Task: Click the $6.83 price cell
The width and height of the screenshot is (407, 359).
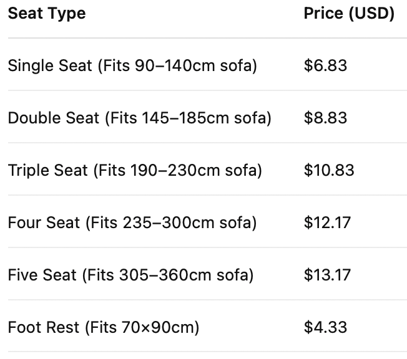Action: [x=325, y=65]
